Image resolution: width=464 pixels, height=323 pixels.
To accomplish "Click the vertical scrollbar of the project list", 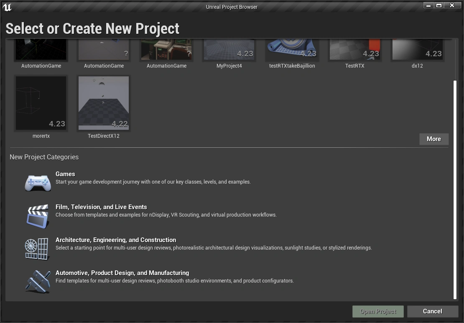I will 455,188.
